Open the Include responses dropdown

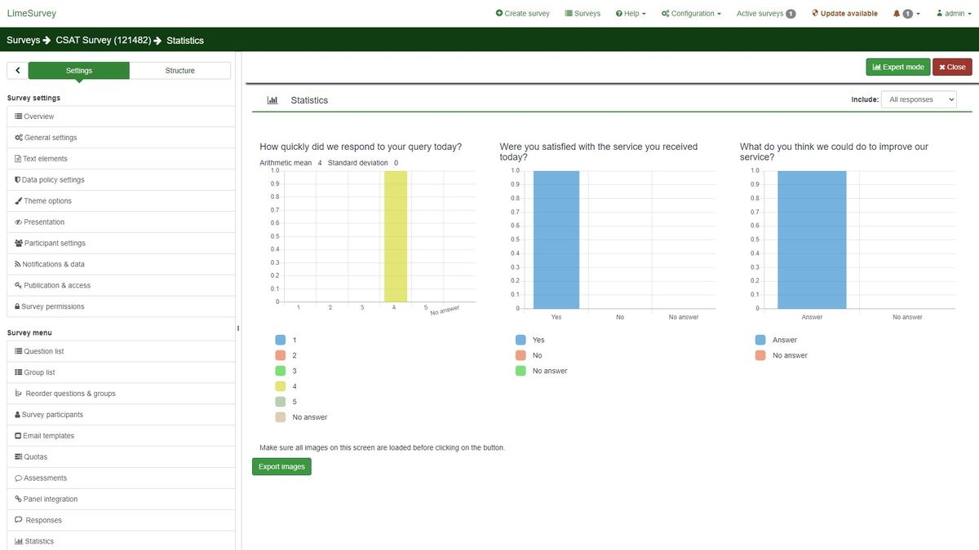918,99
